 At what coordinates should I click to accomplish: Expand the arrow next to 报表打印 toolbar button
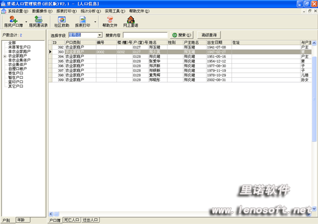coord(95,22)
